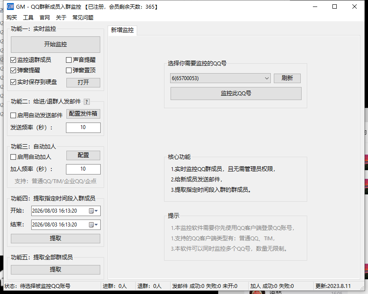Click 配置 button for 自动加人
The height and width of the screenshot is (294, 368).
83,155
